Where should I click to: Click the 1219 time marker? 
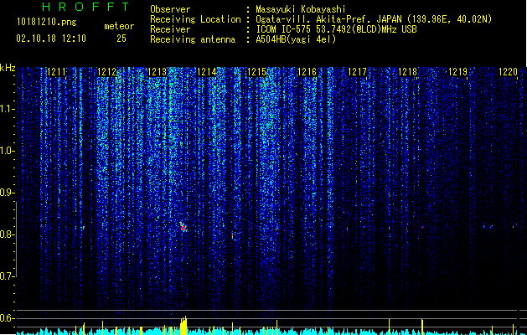point(457,72)
